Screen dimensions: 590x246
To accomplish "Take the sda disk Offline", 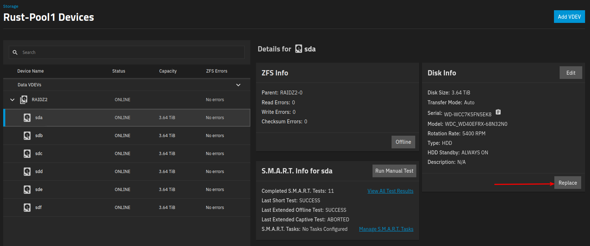I will [403, 142].
